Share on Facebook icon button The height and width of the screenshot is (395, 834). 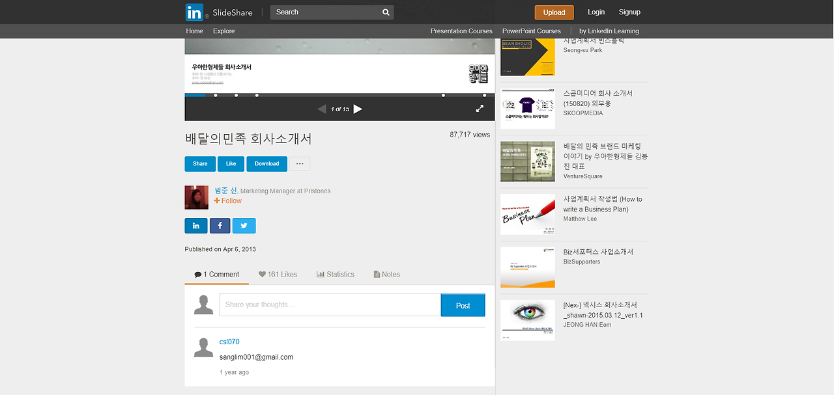(x=220, y=226)
